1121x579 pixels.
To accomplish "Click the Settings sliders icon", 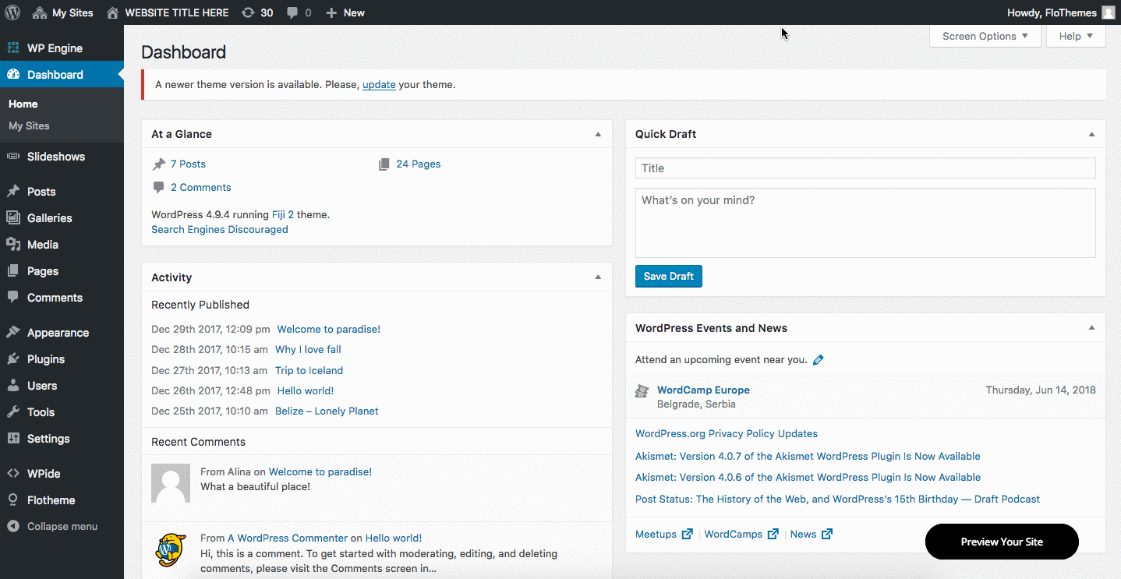I will 13,439.
